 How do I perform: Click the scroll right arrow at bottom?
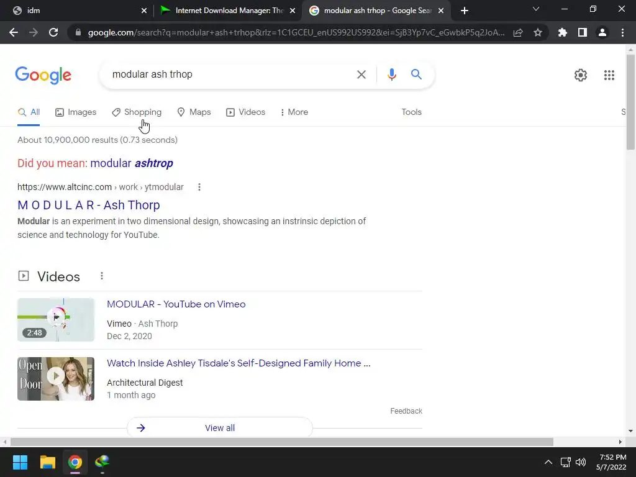tap(620, 442)
